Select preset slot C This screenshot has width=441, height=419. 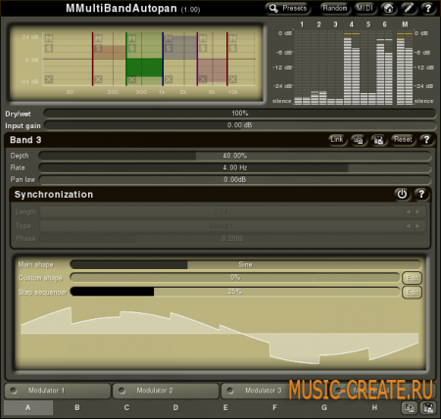(126, 407)
